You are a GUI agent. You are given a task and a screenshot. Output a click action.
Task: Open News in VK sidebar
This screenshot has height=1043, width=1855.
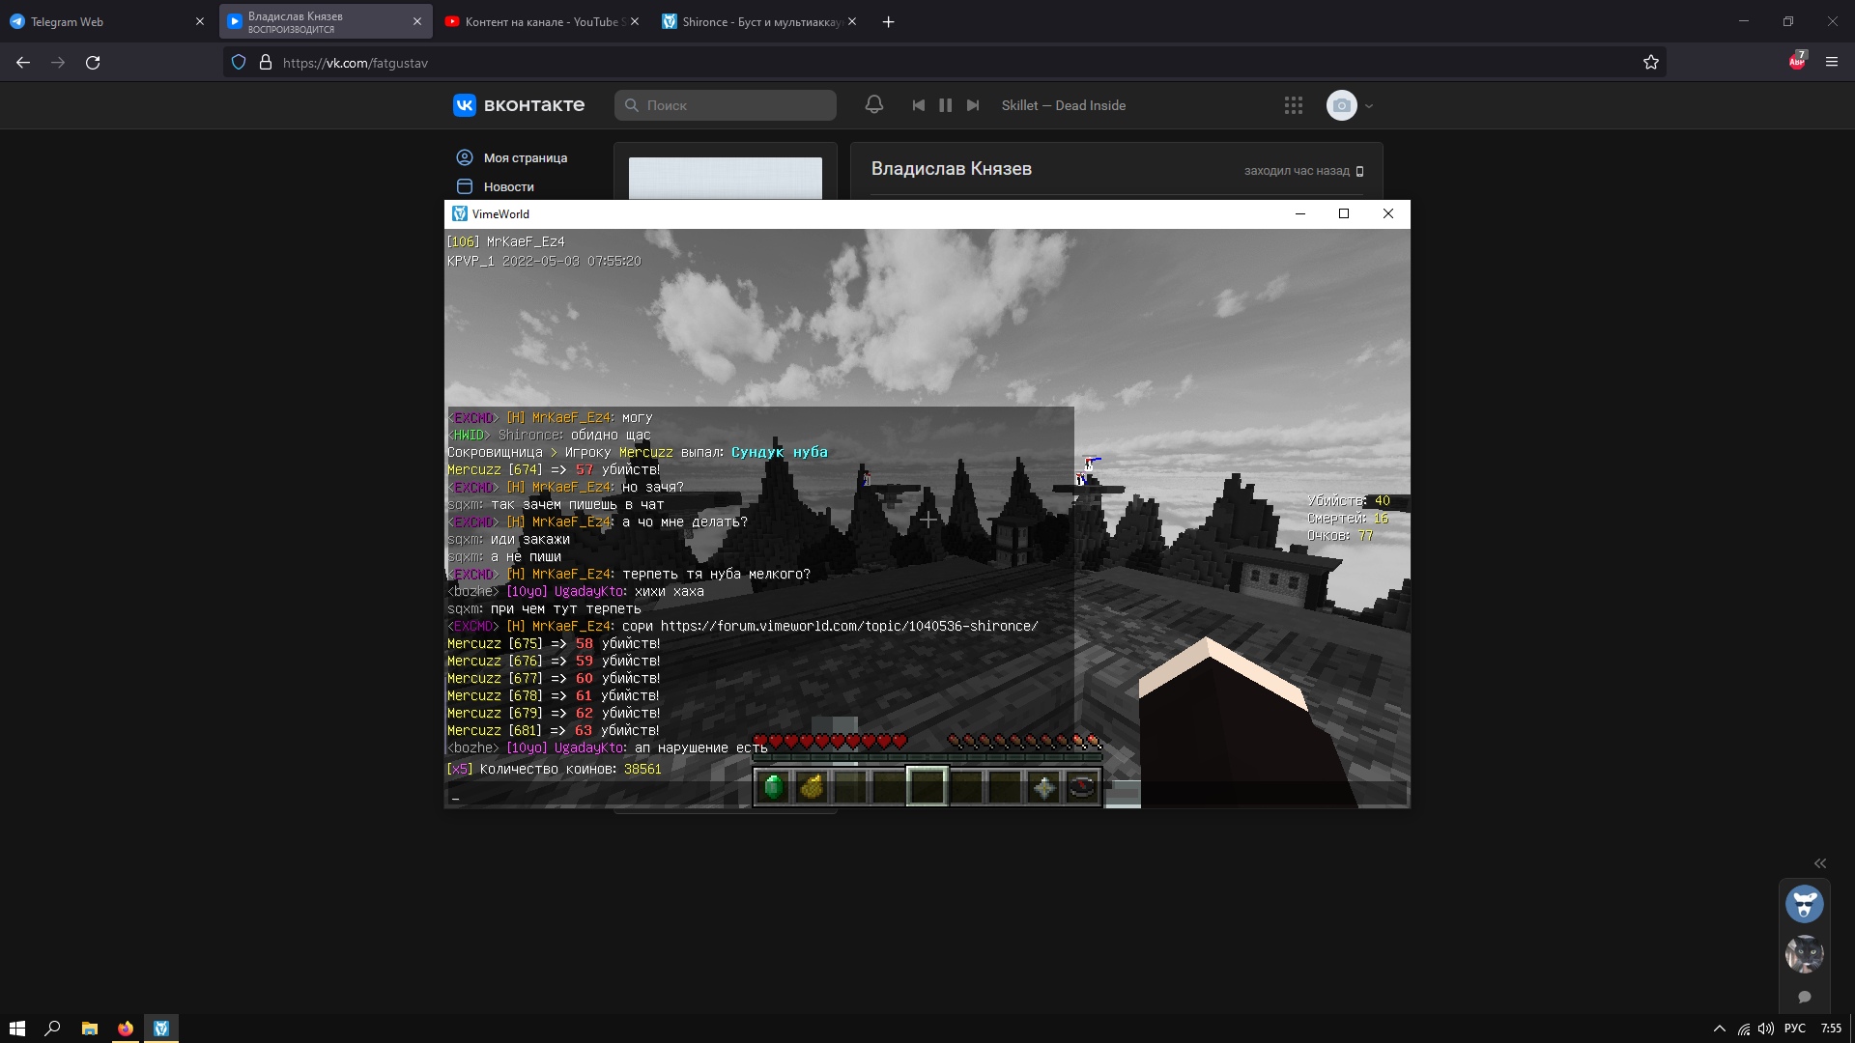point(508,186)
